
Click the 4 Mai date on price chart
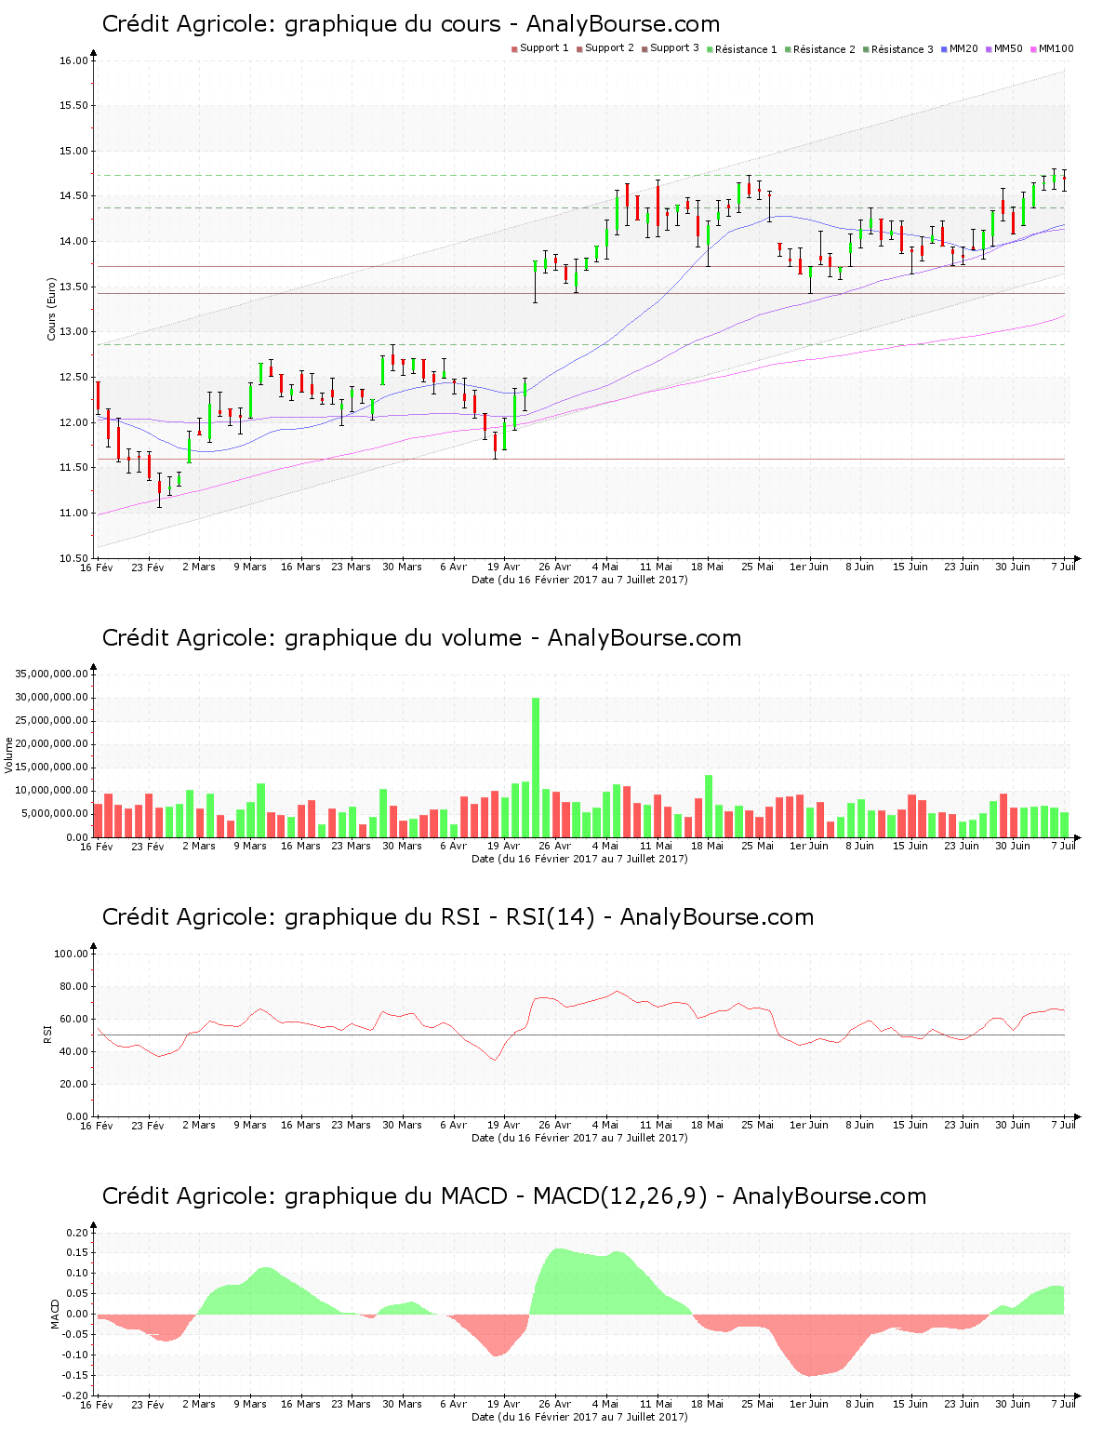pos(605,567)
